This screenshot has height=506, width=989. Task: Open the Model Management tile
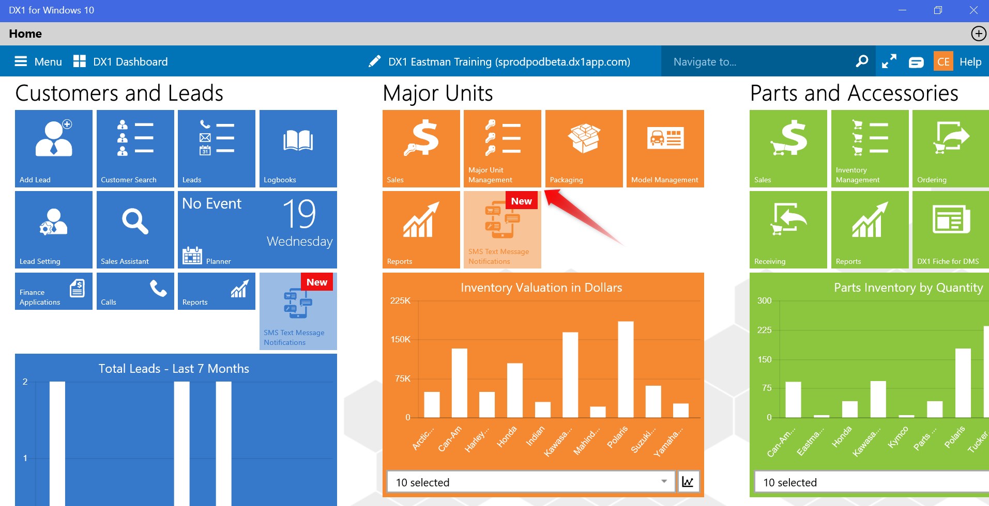click(x=665, y=149)
